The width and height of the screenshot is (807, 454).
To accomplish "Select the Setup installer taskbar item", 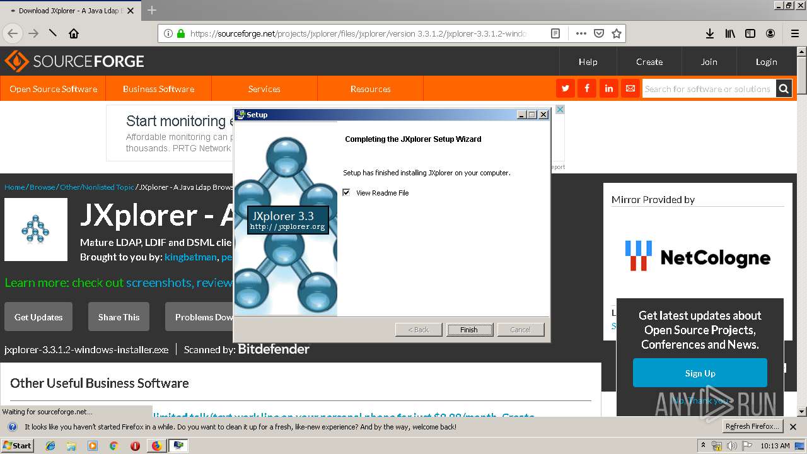I will [x=178, y=445].
